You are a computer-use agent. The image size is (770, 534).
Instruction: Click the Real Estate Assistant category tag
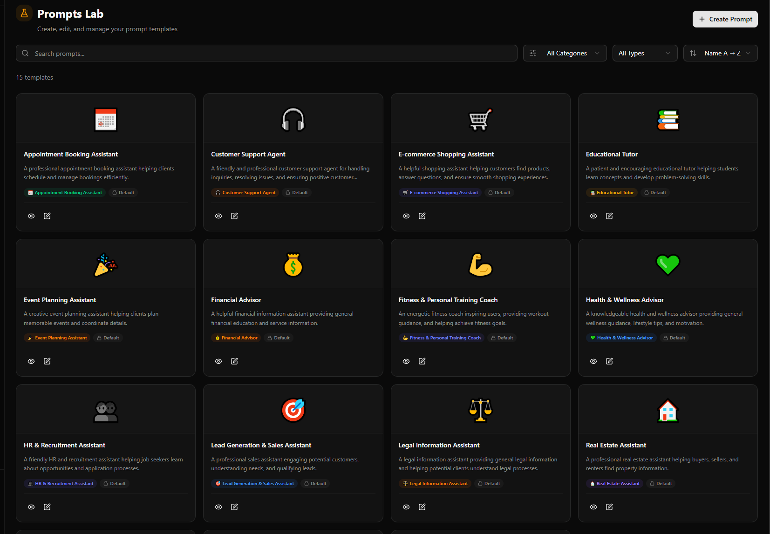click(614, 484)
